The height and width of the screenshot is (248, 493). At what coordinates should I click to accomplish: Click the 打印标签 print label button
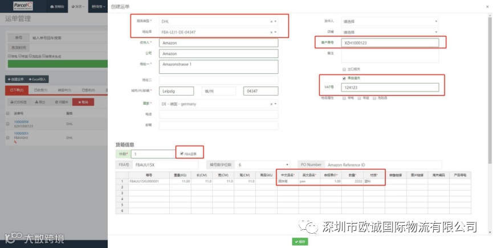(19, 102)
